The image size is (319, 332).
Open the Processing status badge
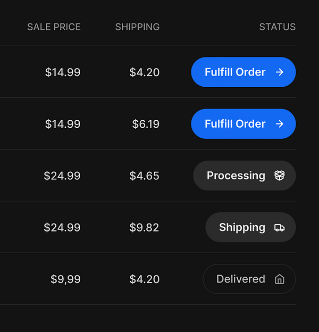tap(244, 176)
